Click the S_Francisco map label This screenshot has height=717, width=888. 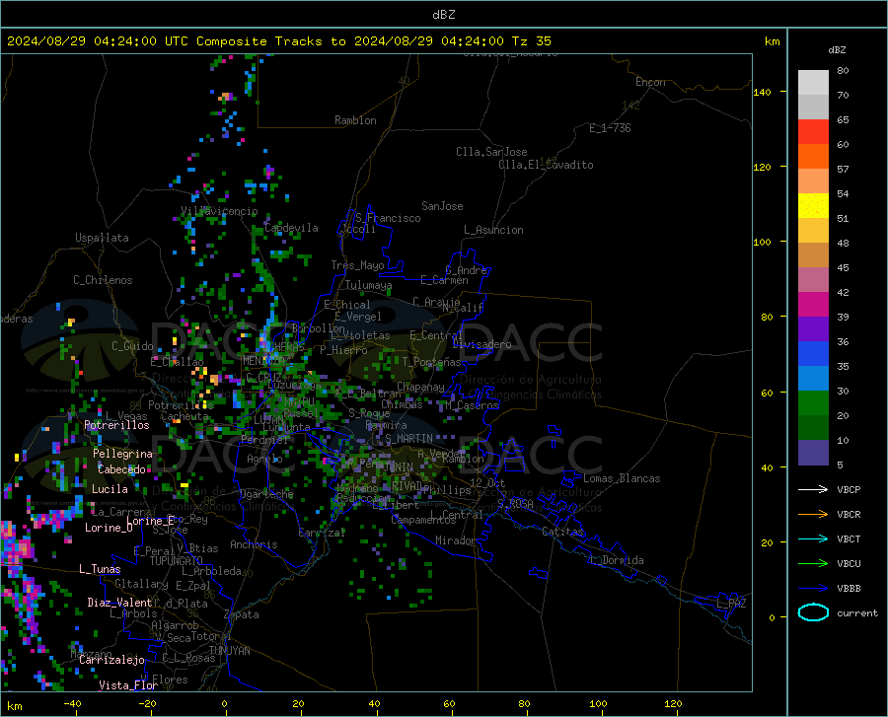coord(388,218)
